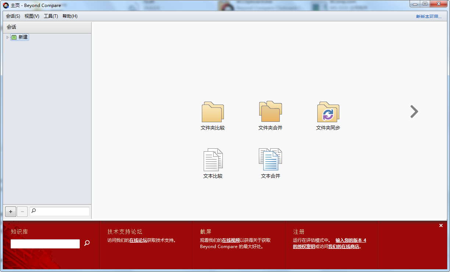The height and width of the screenshot is (272, 450).
Task: Open the 在线论坛 link
Action: tap(138, 240)
